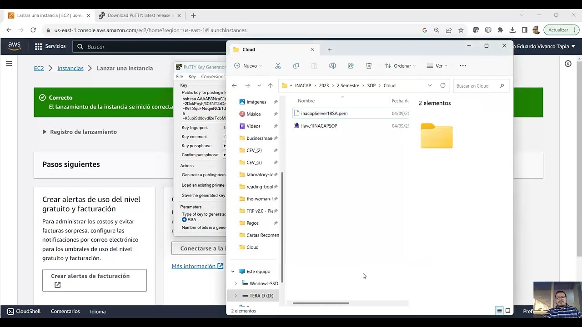Click the AWS Buscar search box
The width and height of the screenshot is (582, 327).
(150, 46)
